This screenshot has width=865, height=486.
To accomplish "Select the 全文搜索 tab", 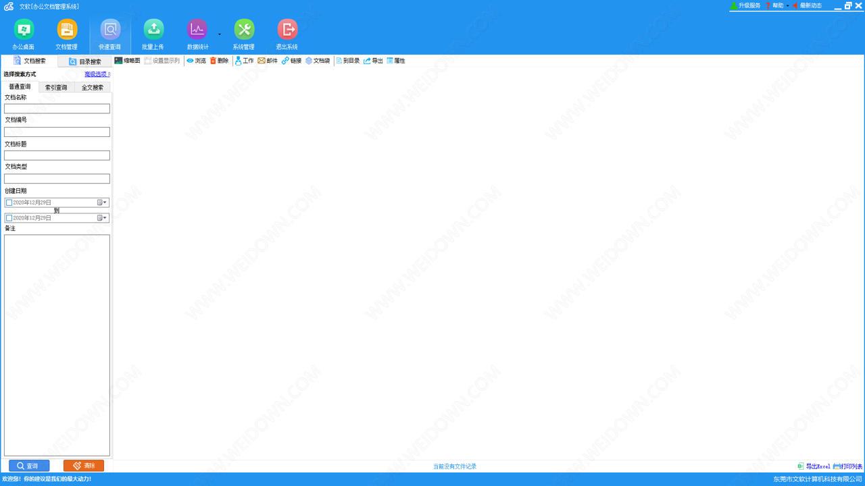I will (x=93, y=87).
